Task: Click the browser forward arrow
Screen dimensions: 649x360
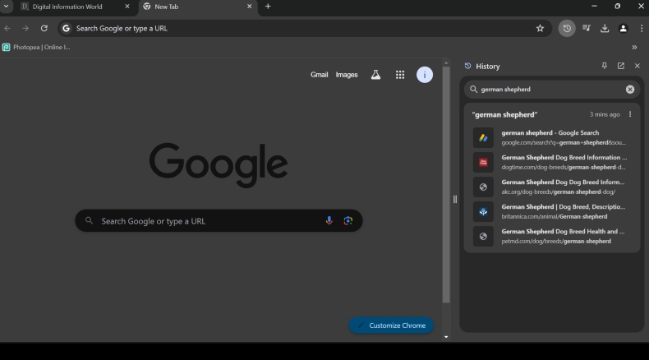Action: [25, 28]
